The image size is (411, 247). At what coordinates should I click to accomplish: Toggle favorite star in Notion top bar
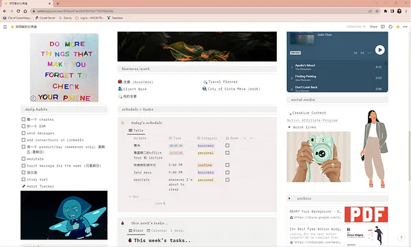coord(398,27)
